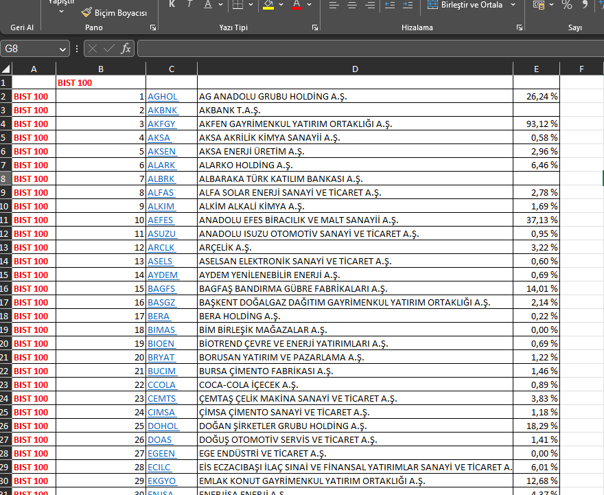
Task: Open BIMAS ticker link
Action: 162,330
